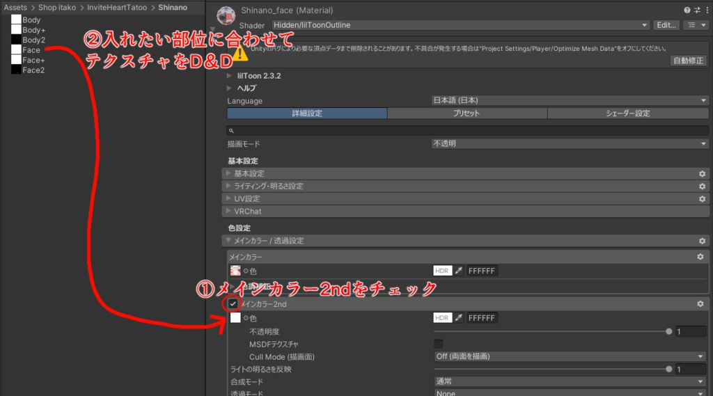
Task: Open the Inspector kebab menu
Action: (x=707, y=10)
